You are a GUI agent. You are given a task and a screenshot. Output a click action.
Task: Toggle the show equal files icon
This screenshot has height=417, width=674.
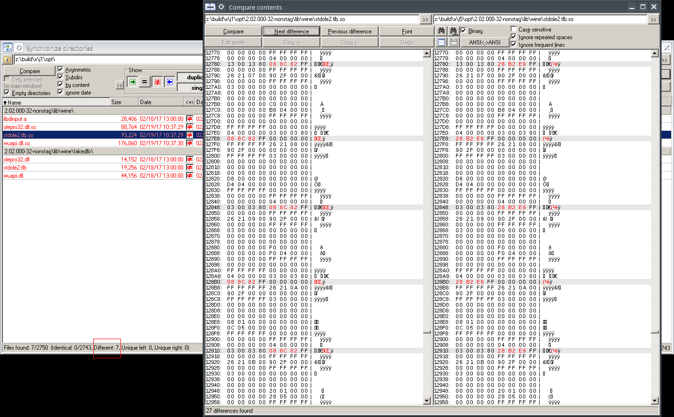pyautogui.click(x=144, y=82)
